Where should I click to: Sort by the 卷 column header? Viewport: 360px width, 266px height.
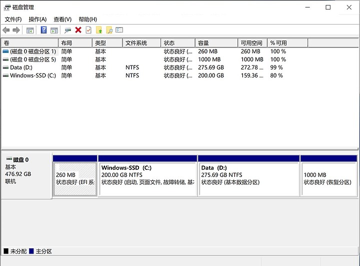point(30,43)
